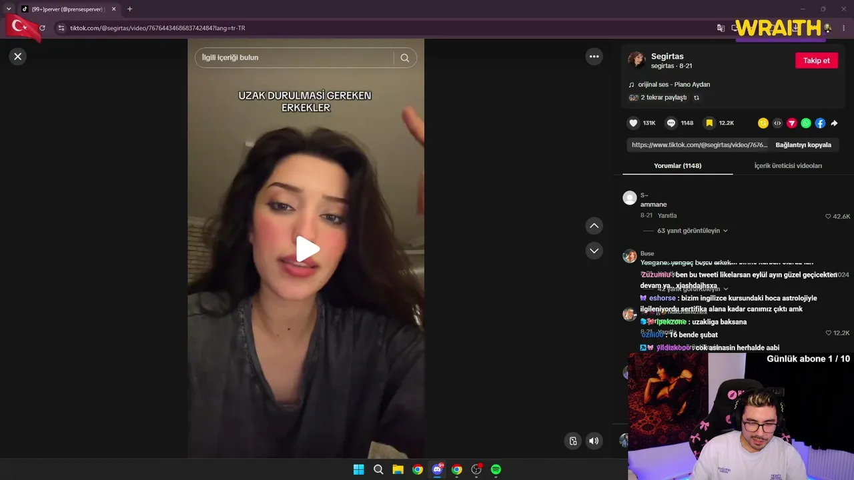The width and height of the screenshot is (854, 480).
Task: Focus the browser address bar URL
Action: 157,28
